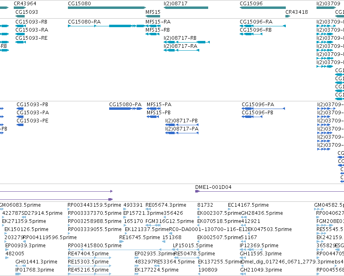Image resolution: width=344 pixels, height=276 pixels.
Task: Select transcript l(2)08717-RB
Action: click(x=180, y=38)
